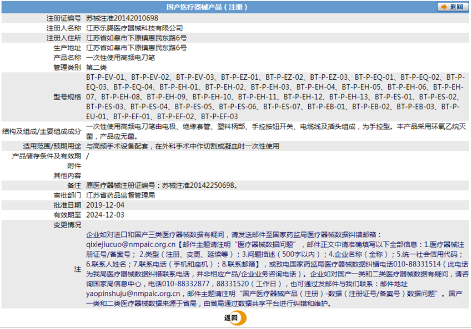Click registrant name 江苏乐腾医疗器械科技有限公司

coord(134,28)
